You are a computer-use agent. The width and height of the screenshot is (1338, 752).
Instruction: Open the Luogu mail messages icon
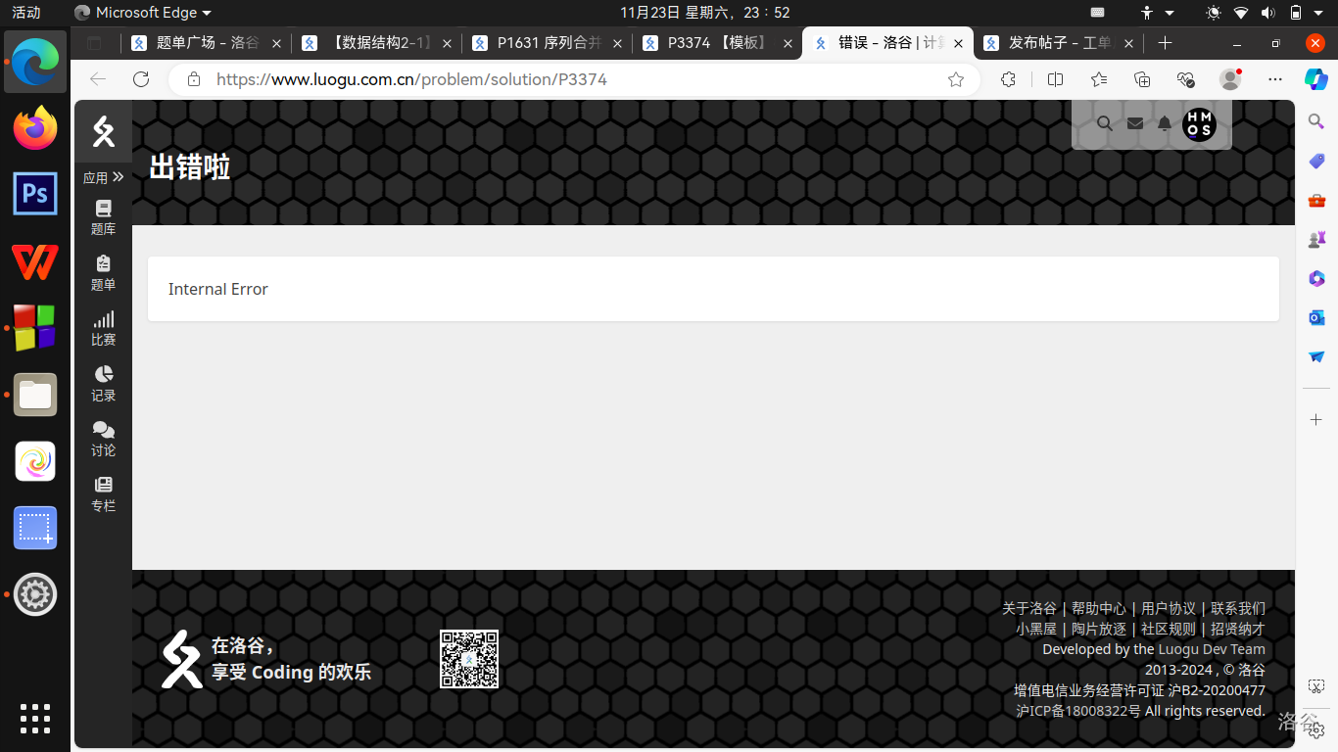tap(1134, 123)
